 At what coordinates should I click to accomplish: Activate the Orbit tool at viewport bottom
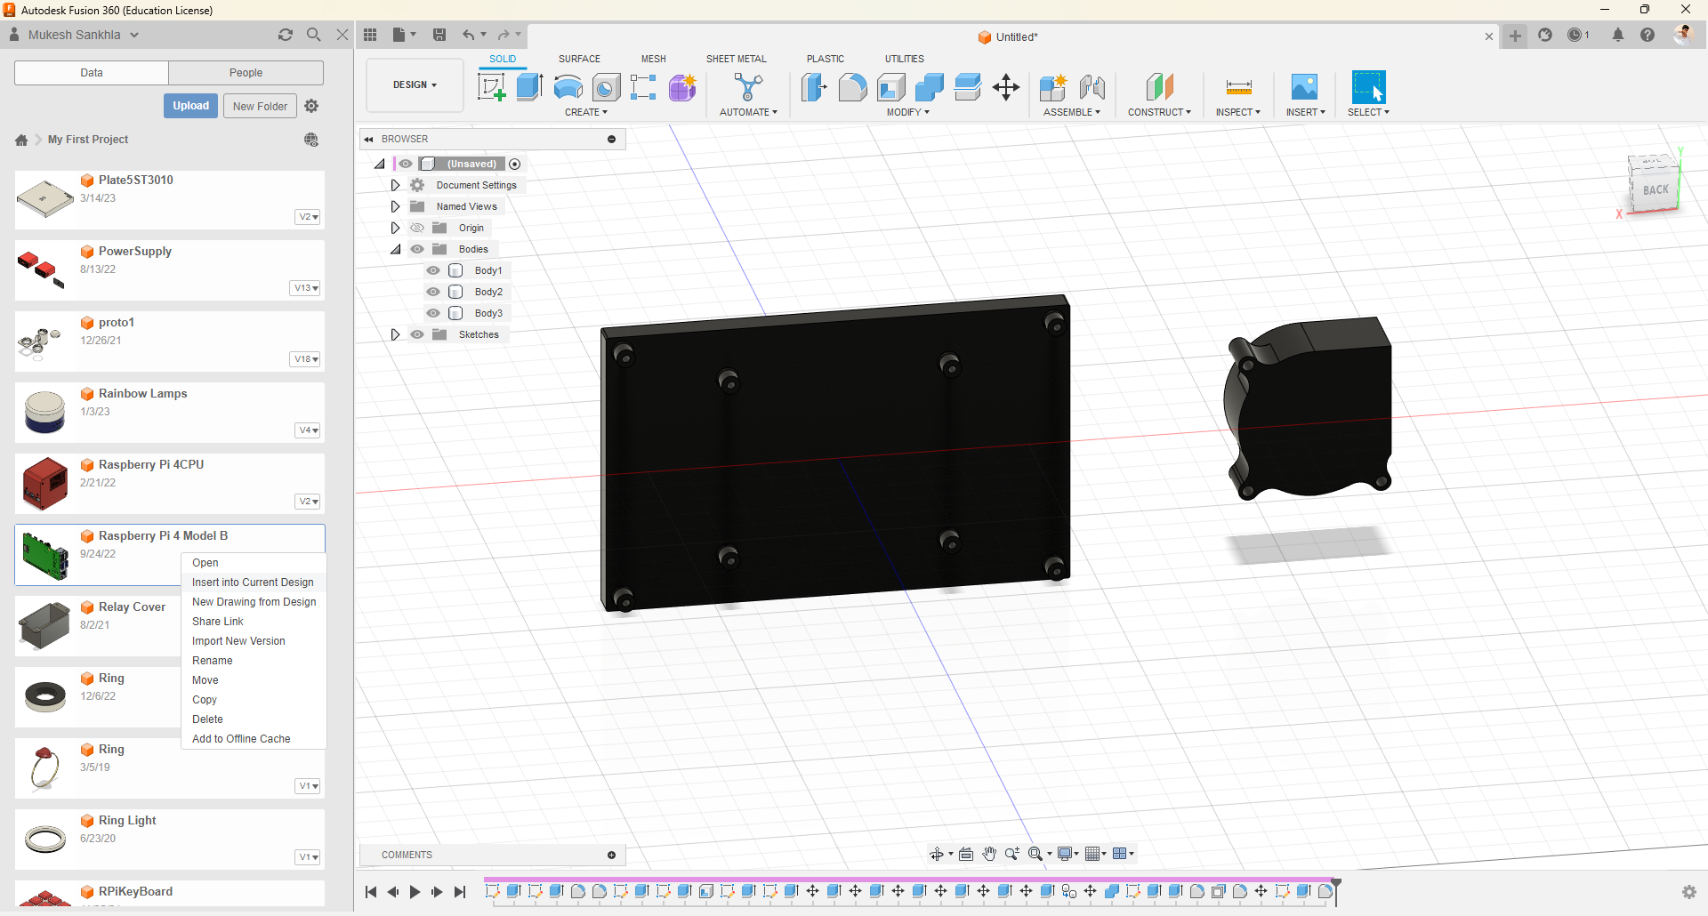[937, 854]
